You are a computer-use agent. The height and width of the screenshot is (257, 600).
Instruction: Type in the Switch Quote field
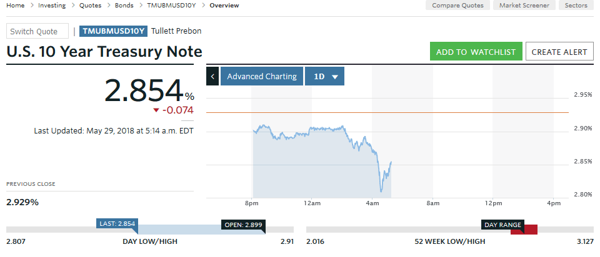coord(37,31)
